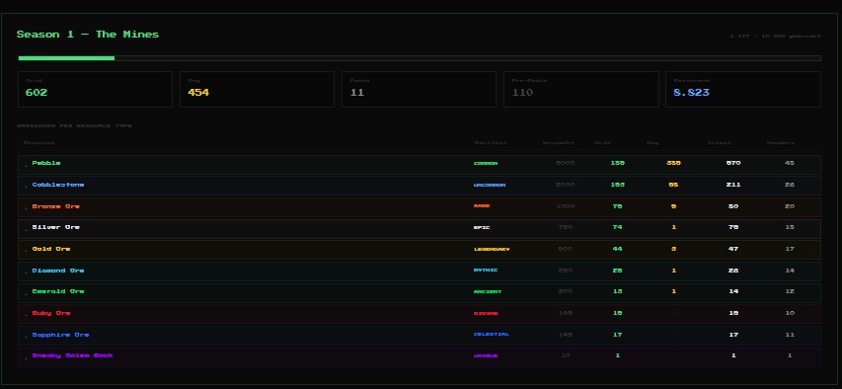Click the Sapphire Ore Grid value 17

617,334
